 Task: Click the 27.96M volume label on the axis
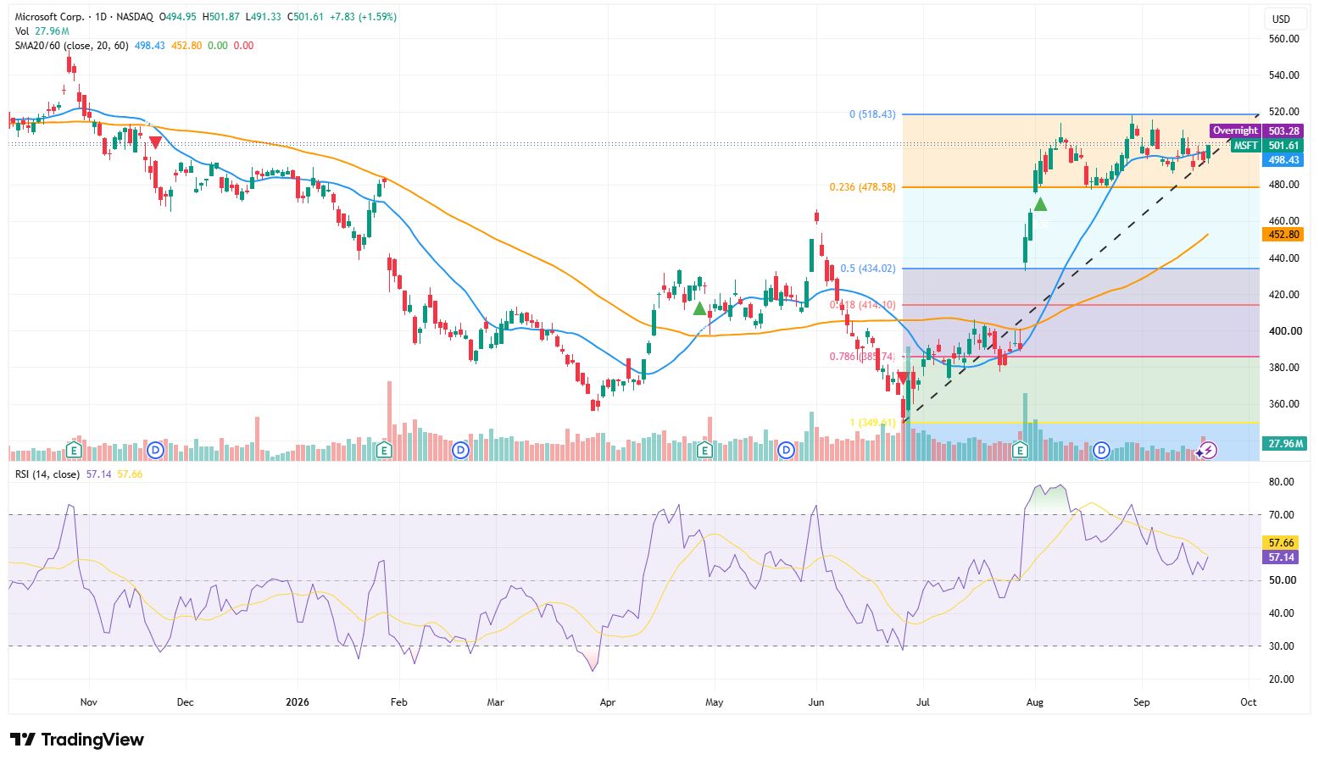click(1285, 443)
